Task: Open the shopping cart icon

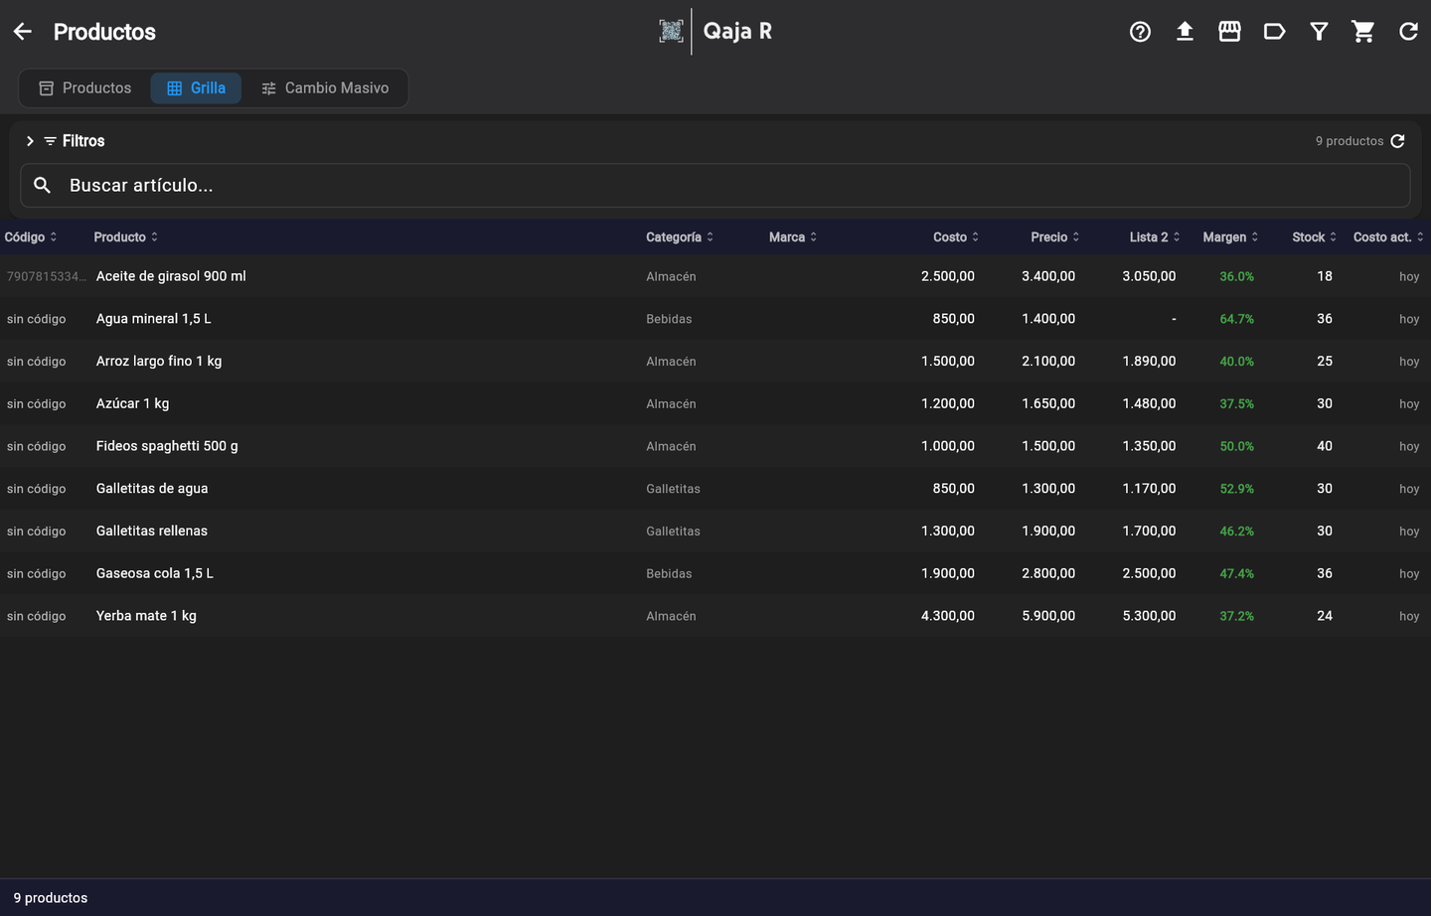Action: (1363, 32)
